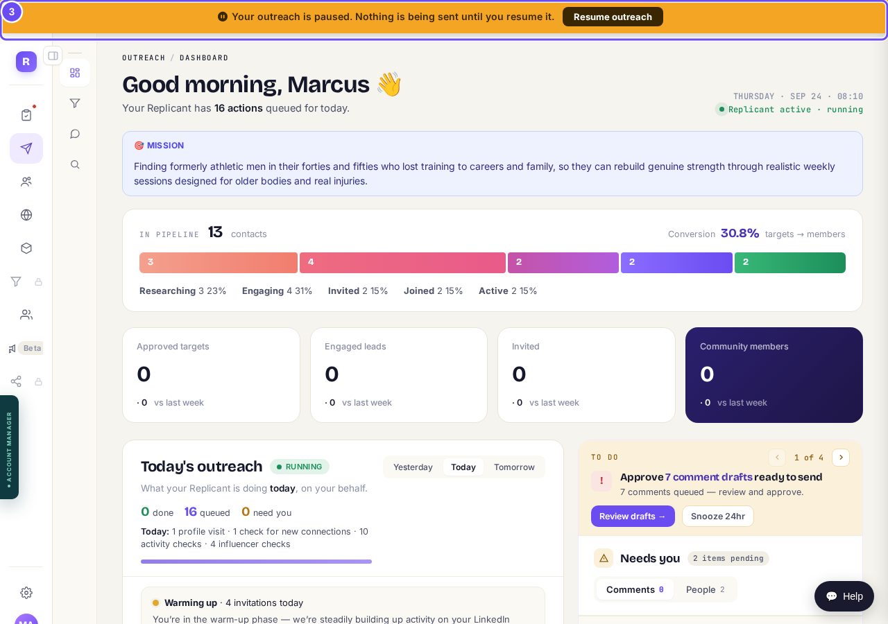The image size is (888, 624).
Task: Open the Engaged leads card
Action: (x=399, y=375)
